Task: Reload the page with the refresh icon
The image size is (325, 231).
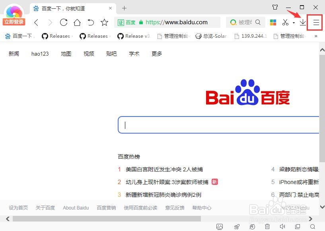Action: 64,22
